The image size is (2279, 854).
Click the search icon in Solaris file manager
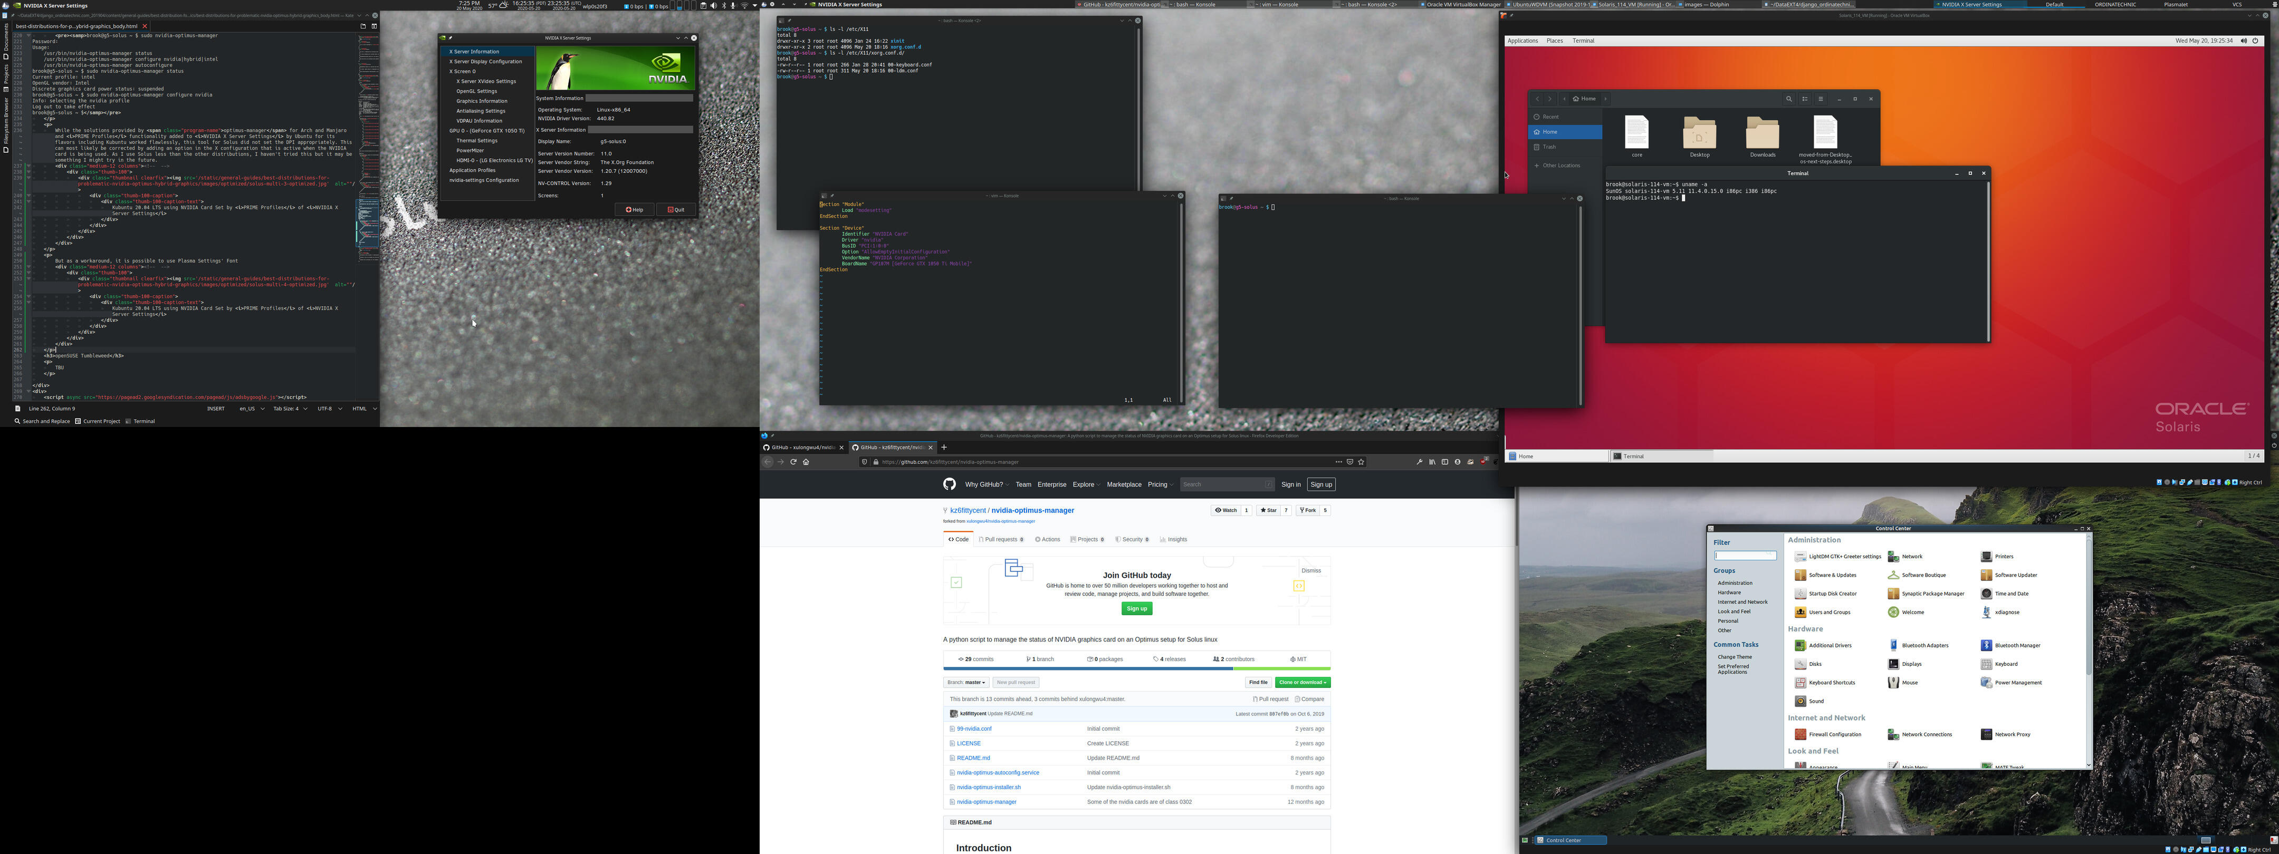(1789, 99)
